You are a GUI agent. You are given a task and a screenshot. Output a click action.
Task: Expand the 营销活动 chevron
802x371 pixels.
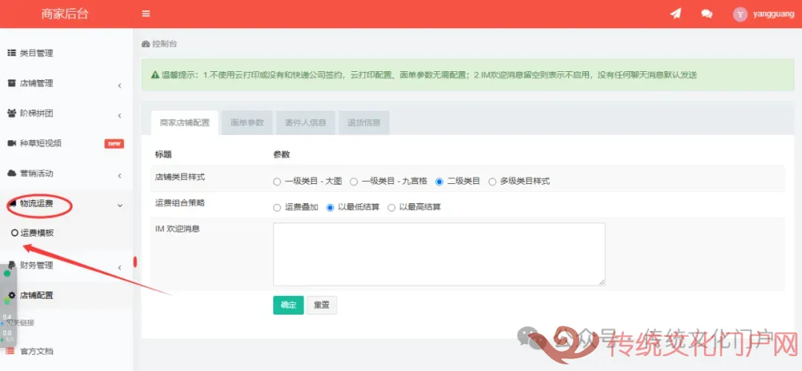click(120, 176)
